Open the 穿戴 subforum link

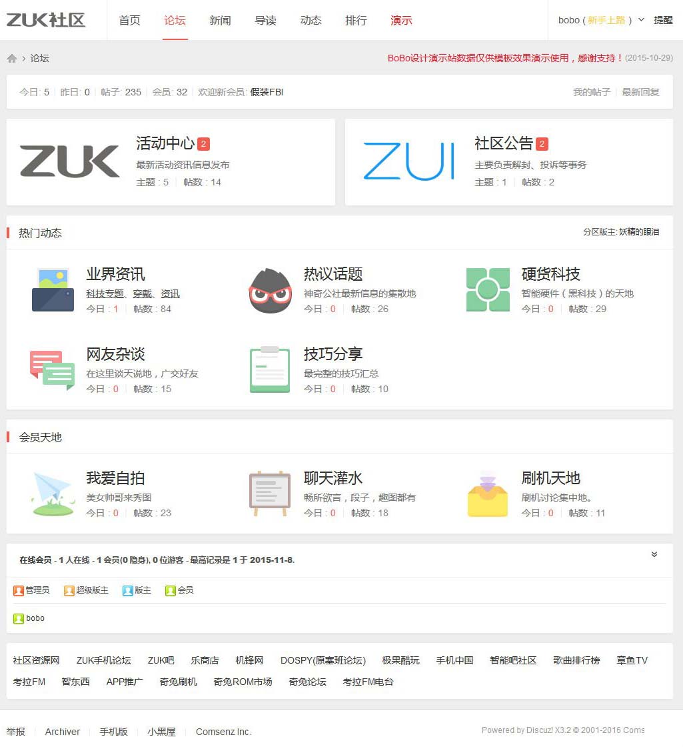(142, 293)
